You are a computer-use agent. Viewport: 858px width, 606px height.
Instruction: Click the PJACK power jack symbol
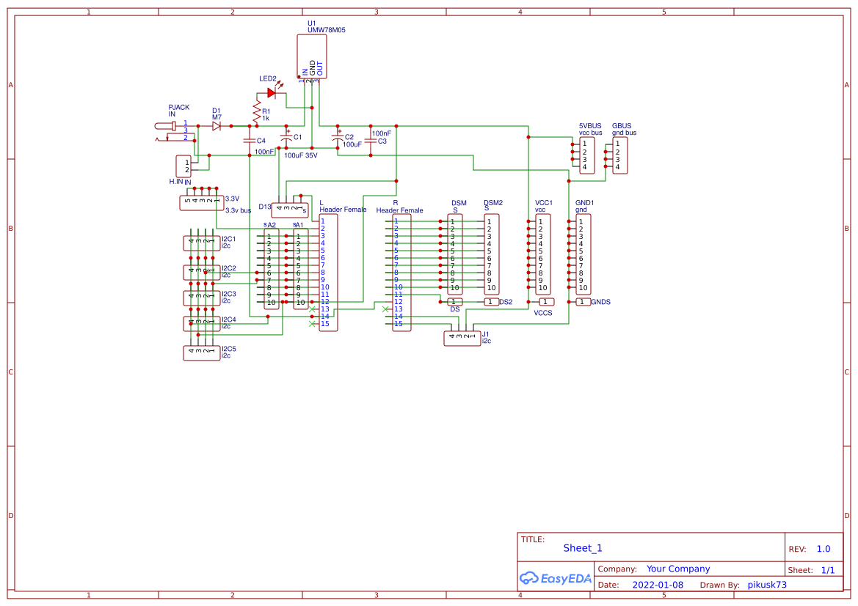[x=175, y=132]
